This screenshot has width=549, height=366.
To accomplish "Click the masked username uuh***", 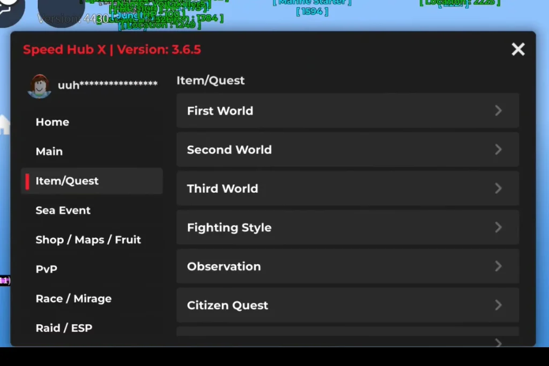I will [x=107, y=85].
